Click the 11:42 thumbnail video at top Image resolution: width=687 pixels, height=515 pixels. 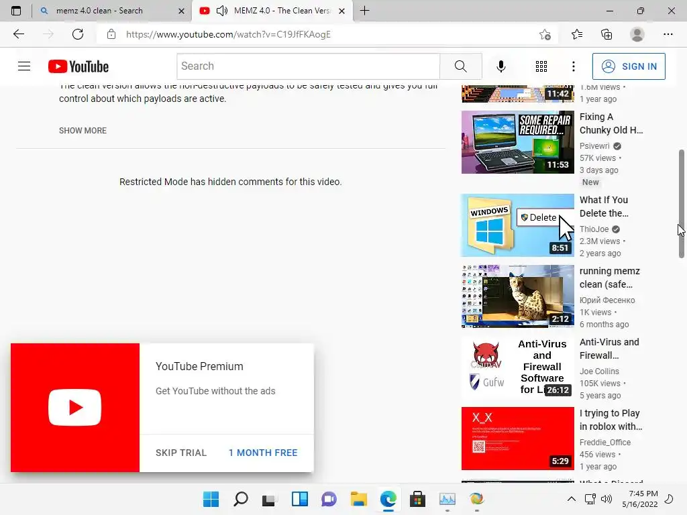coord(517,94)
